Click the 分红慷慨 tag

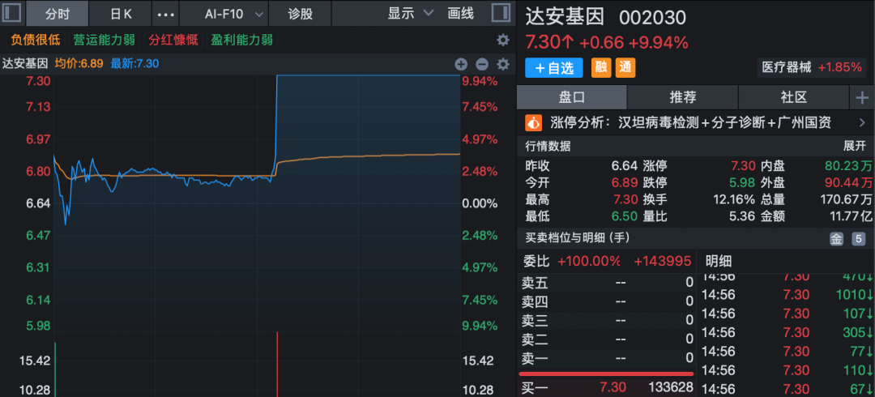pos(173,41)
